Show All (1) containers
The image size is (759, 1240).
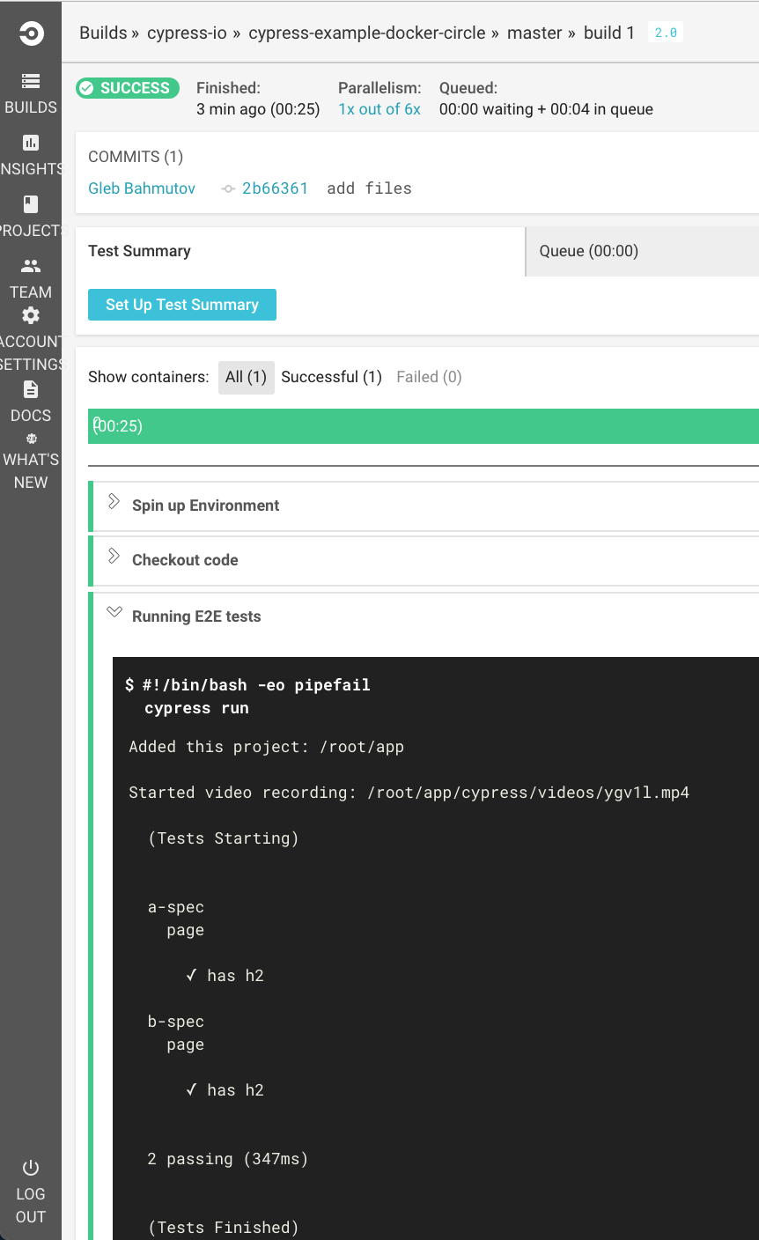246,377
